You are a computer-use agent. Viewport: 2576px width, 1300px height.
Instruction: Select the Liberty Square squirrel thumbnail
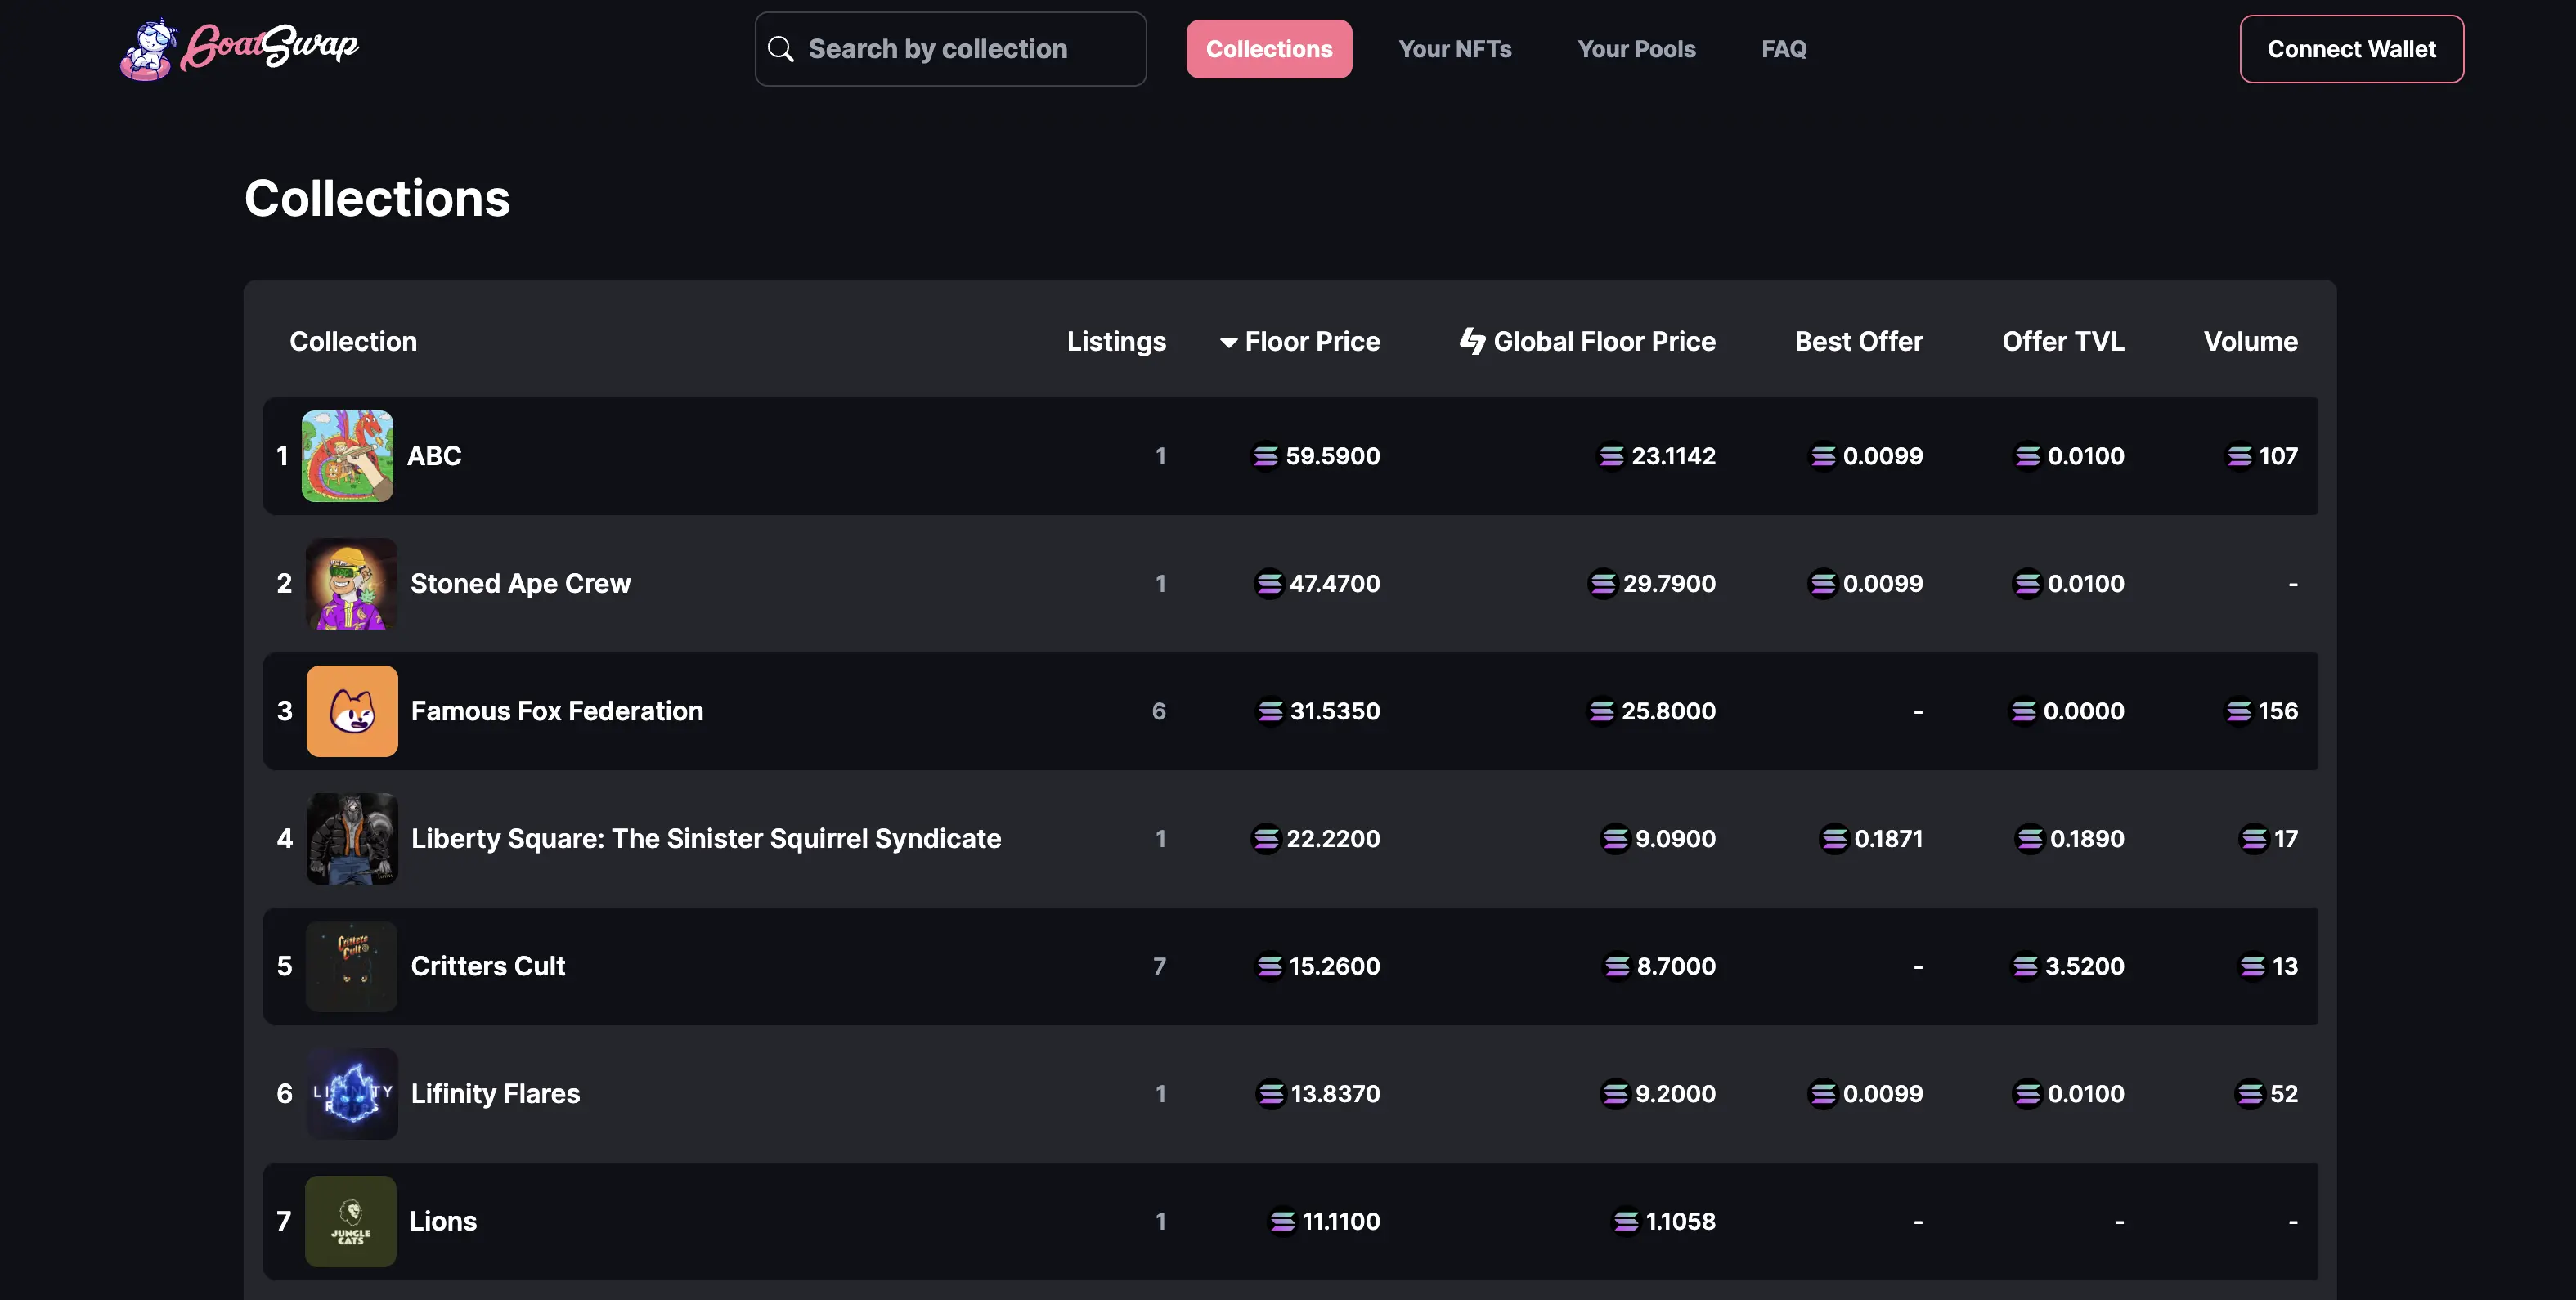[x=351, y=839]
